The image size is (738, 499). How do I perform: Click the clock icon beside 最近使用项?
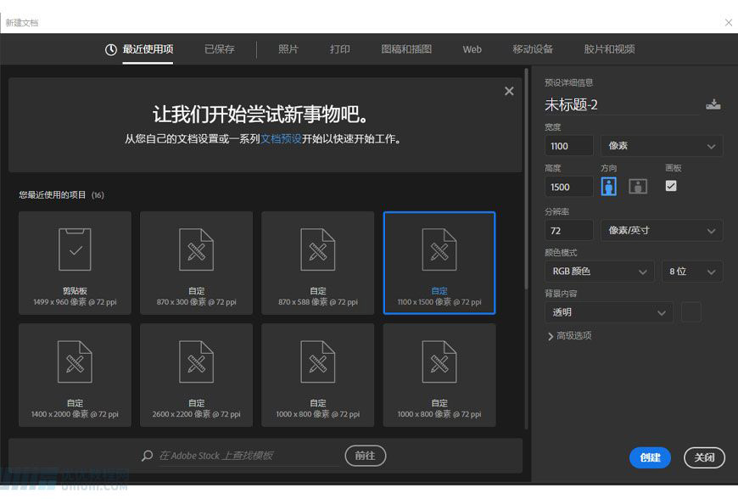[109, 49]
